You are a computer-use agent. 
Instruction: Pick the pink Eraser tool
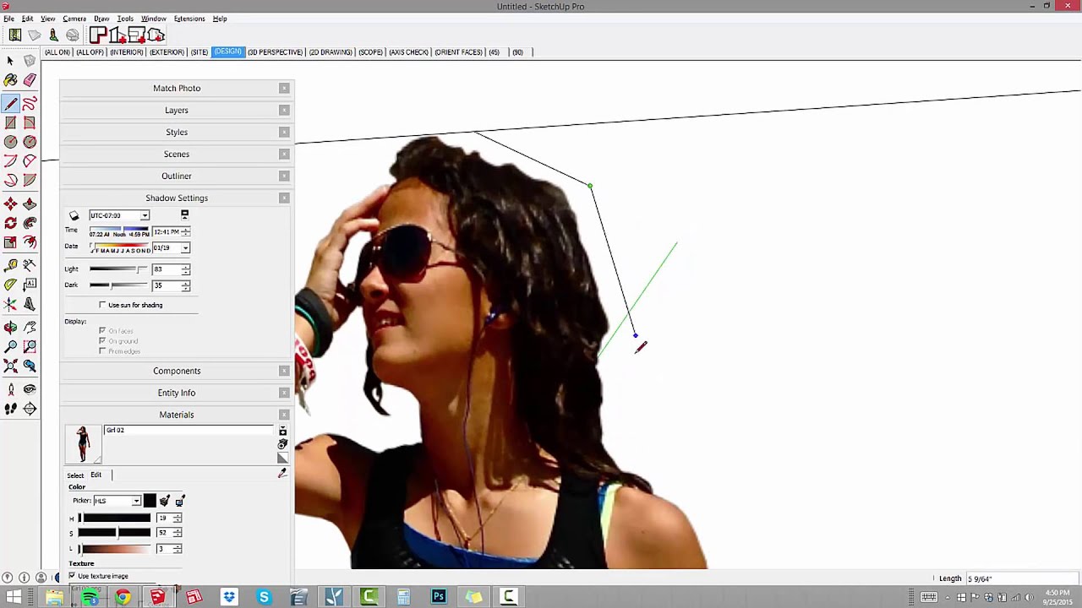pos(30,80)
